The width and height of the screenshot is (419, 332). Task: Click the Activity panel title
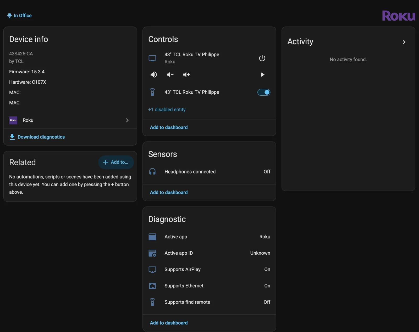(x=300, y=42)
